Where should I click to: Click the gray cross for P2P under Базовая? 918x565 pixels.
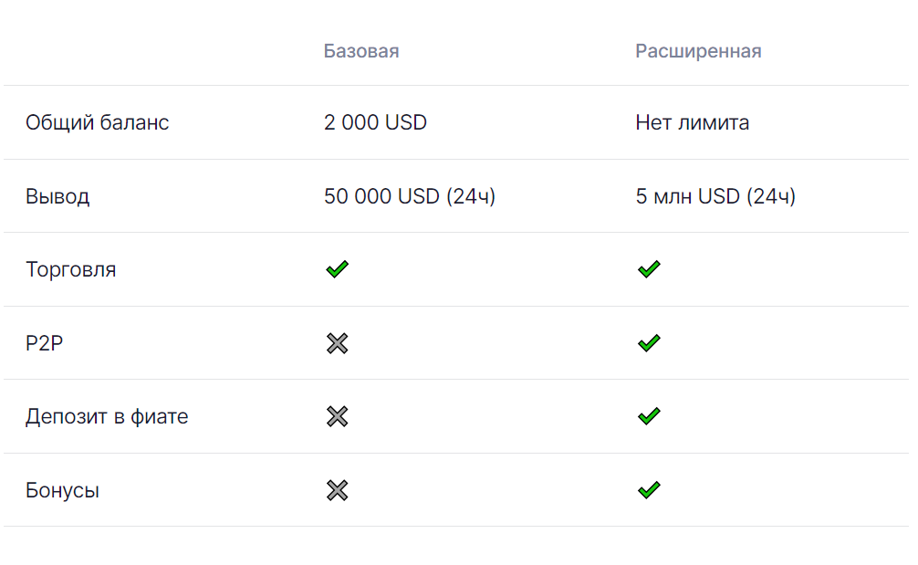click(x=338, y=343)
